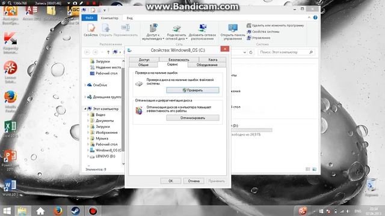Expand the Домашняя группа node
The width and height of the screenshot is (385, 216).
[85, 97]
